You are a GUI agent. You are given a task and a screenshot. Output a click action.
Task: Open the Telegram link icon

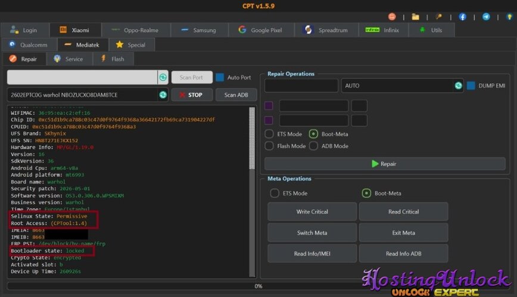[x=486, y=17]
